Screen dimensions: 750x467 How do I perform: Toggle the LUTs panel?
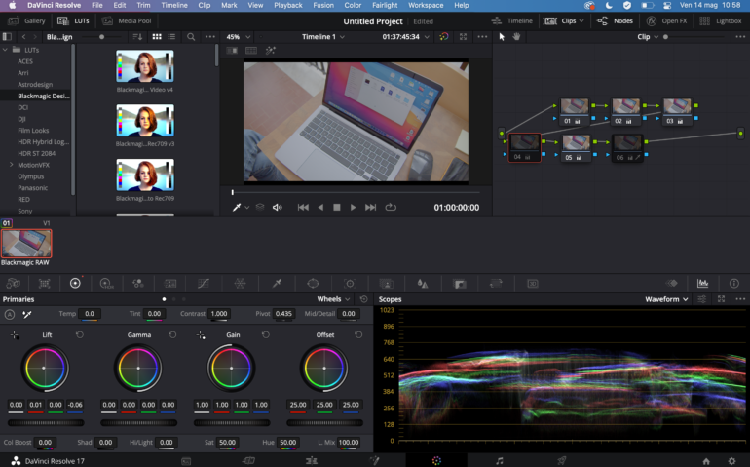tap(73, 21)
